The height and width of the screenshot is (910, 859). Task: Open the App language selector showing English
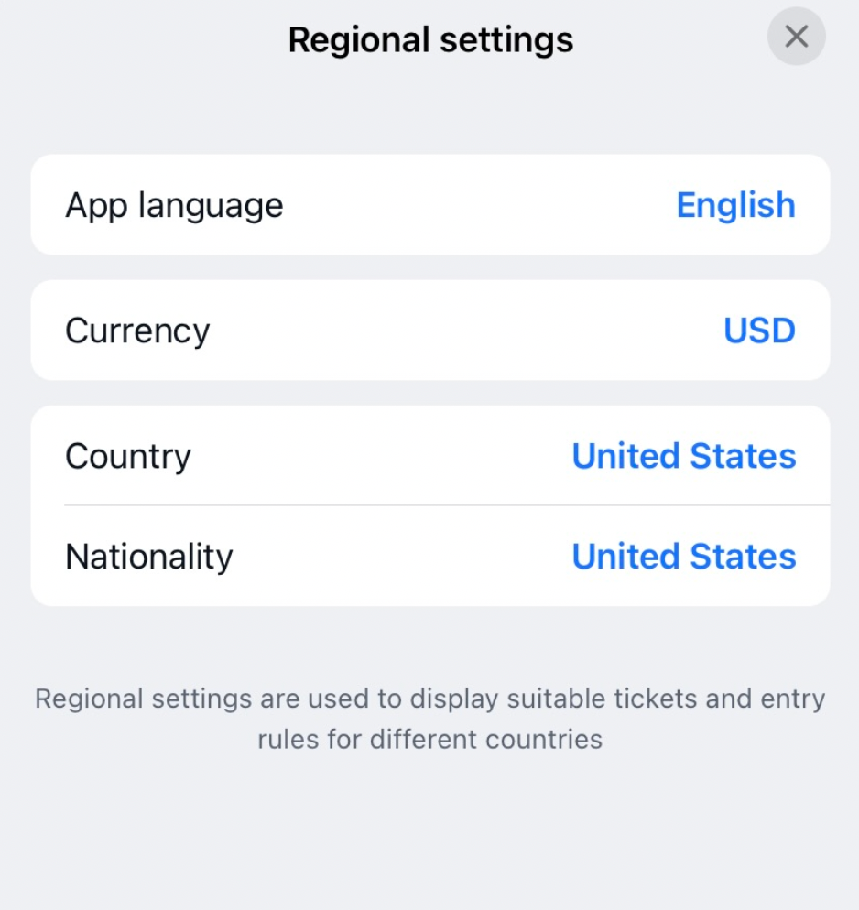pyautogui.click(x=735, y=205)
